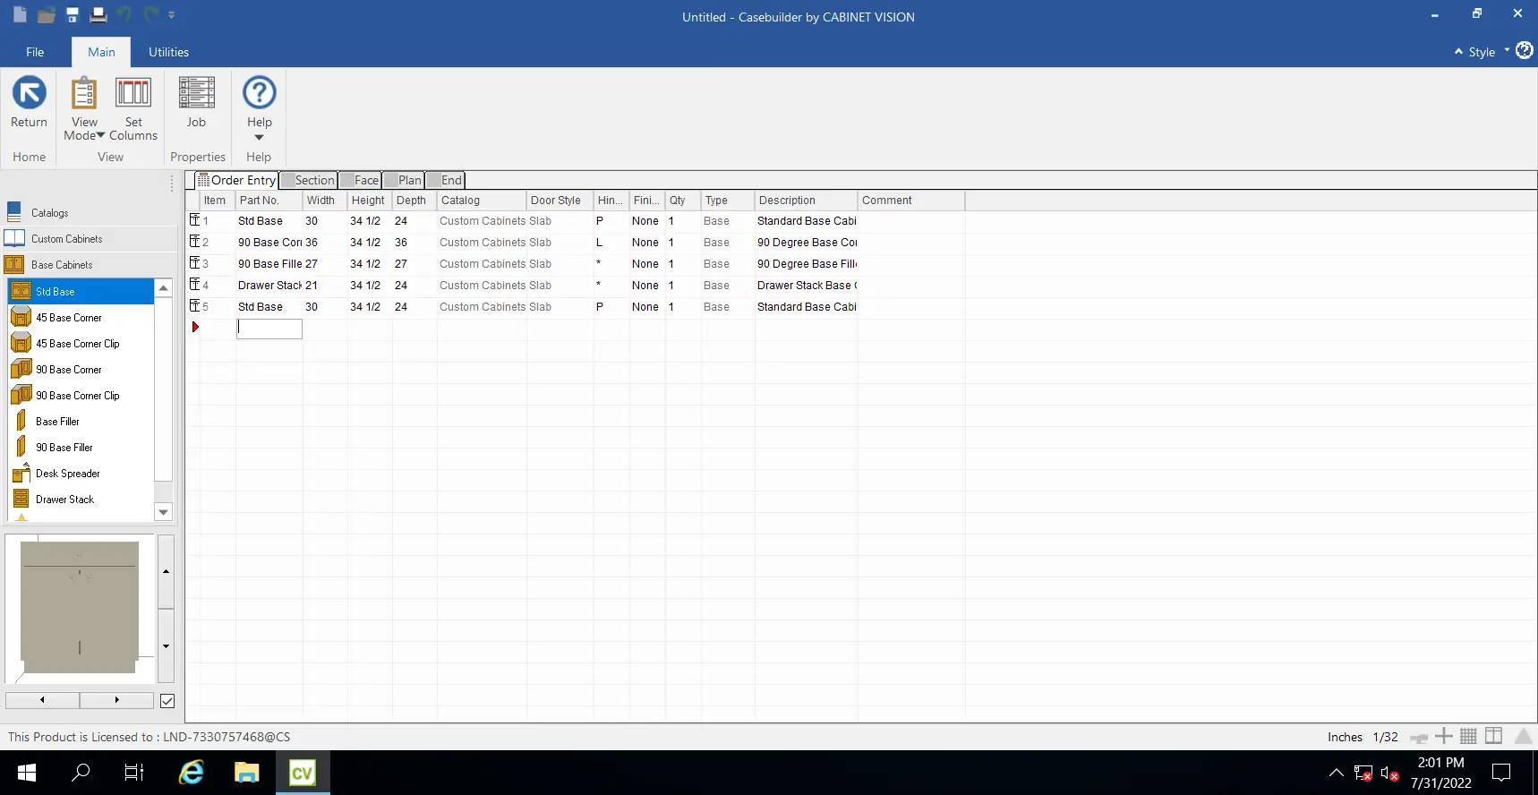1538x795 pixels.
Task: Click the Save icon in title bar
Action: 73,15
